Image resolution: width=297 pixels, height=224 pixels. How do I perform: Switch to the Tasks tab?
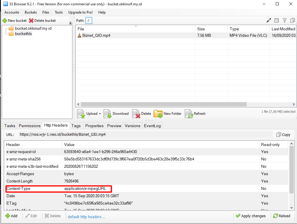tap(10, 126)
